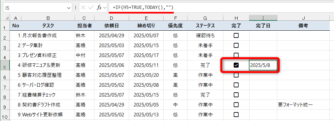Select the cell showing 2025/5/8

pos(263,65)
